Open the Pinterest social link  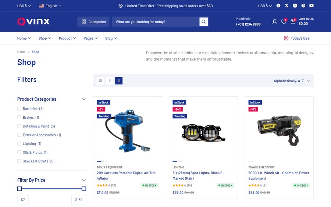coord(303,6)
